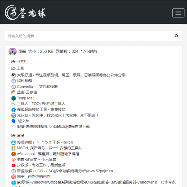
Task: Click the 唧唧 bilibili downloader favicon
Action: pos(14,127)
